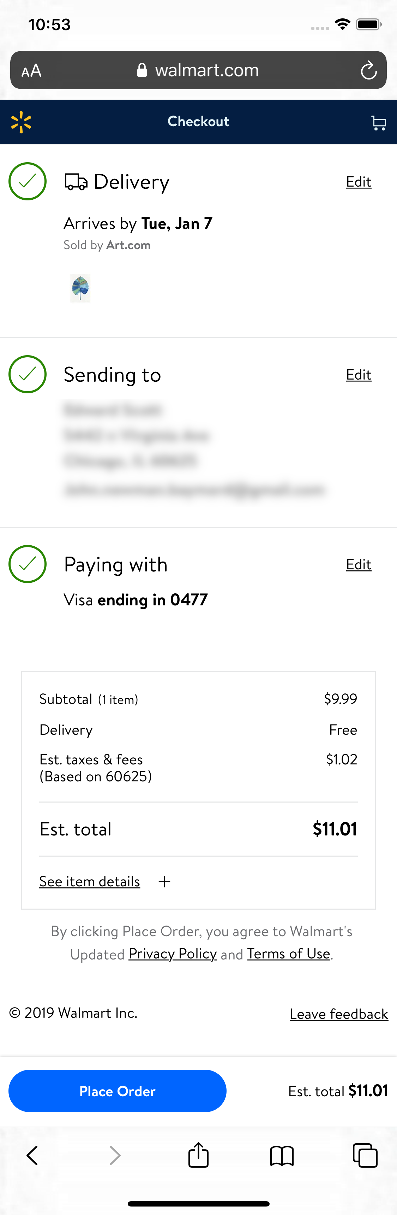Image resolution: width=397 pixels, height=1215 pixels.
Task: Open the Privacy Policy link
Action: (x=172, y=954)
